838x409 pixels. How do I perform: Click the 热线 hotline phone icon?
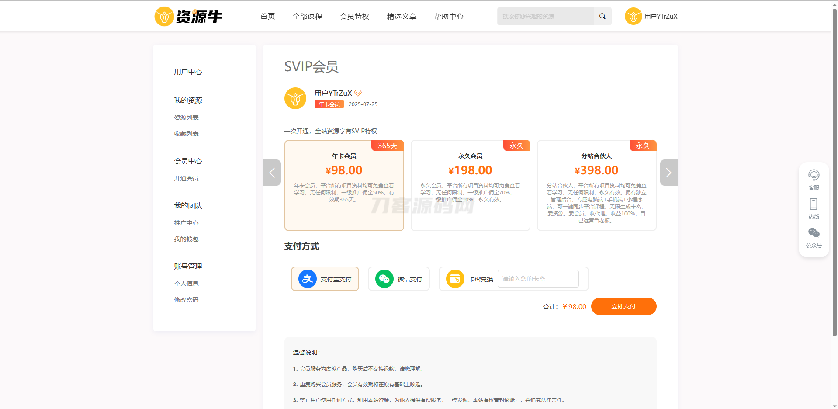[x=814, y=204]
